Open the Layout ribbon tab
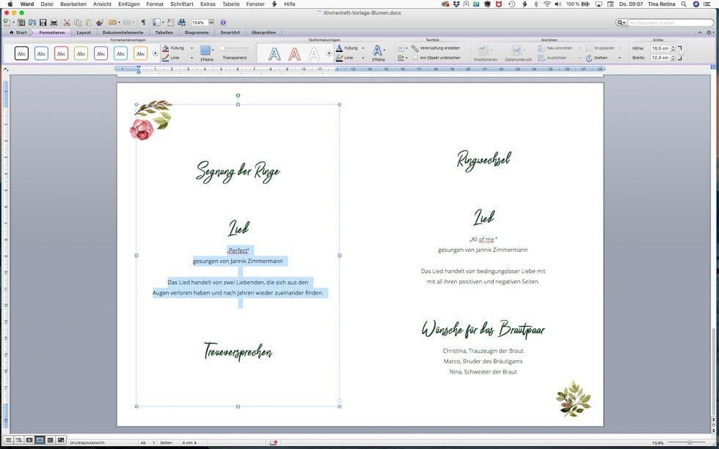This screenshot has width=719, height=449. tap(84, 32)
